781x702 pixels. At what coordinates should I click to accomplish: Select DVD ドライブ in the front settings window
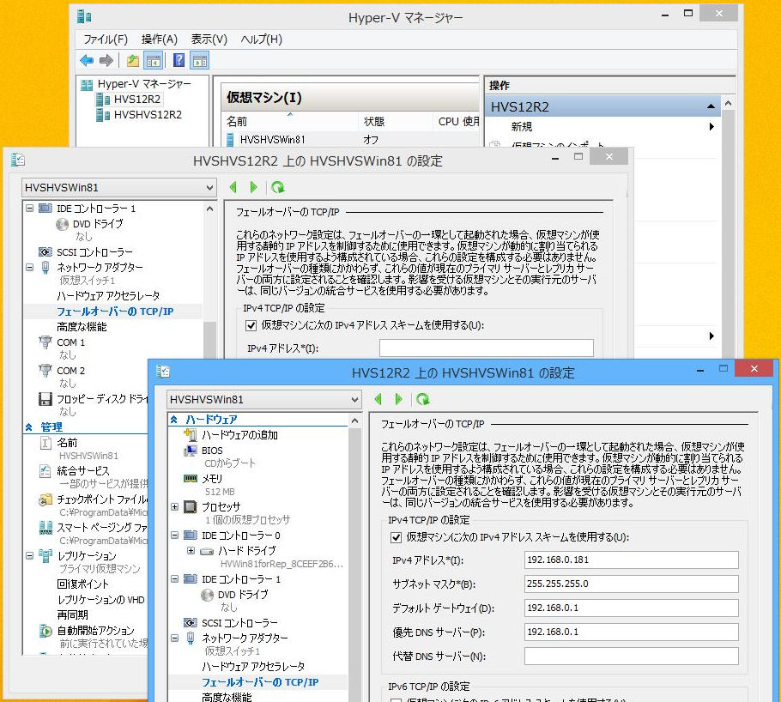[x=243, y=595]
